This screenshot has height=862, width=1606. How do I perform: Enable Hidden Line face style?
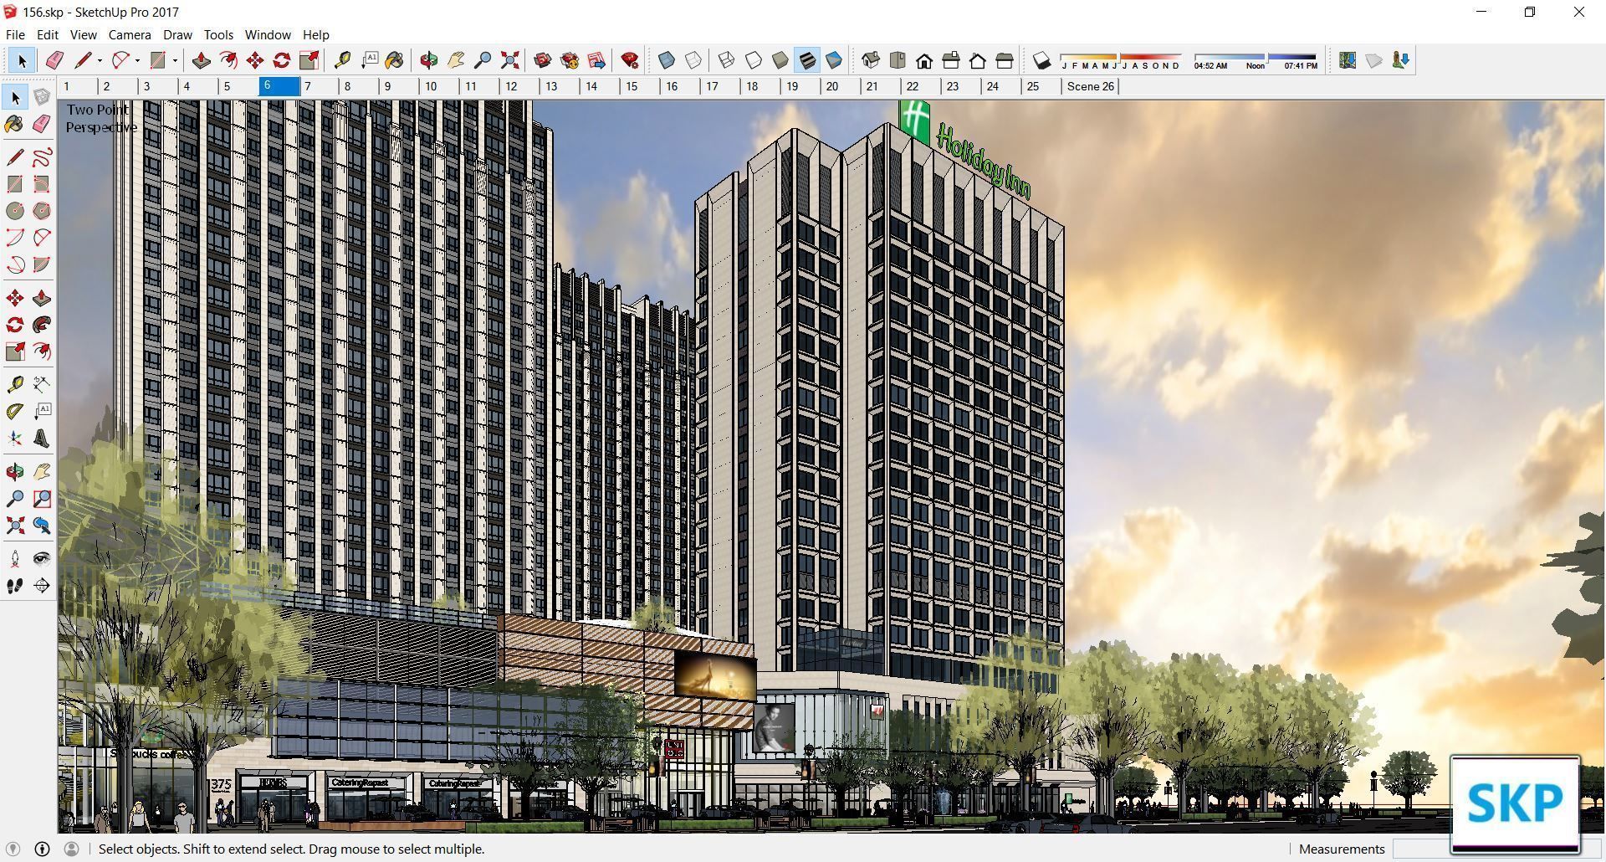pyautogui.click(x=754, y=60)
